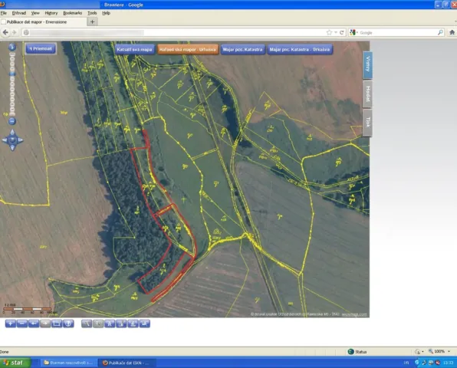Viewport: 457px width, 368px height.
Task: Click the Majar poc. Katastra - Orkaůsa button
Action: [300, 50]
